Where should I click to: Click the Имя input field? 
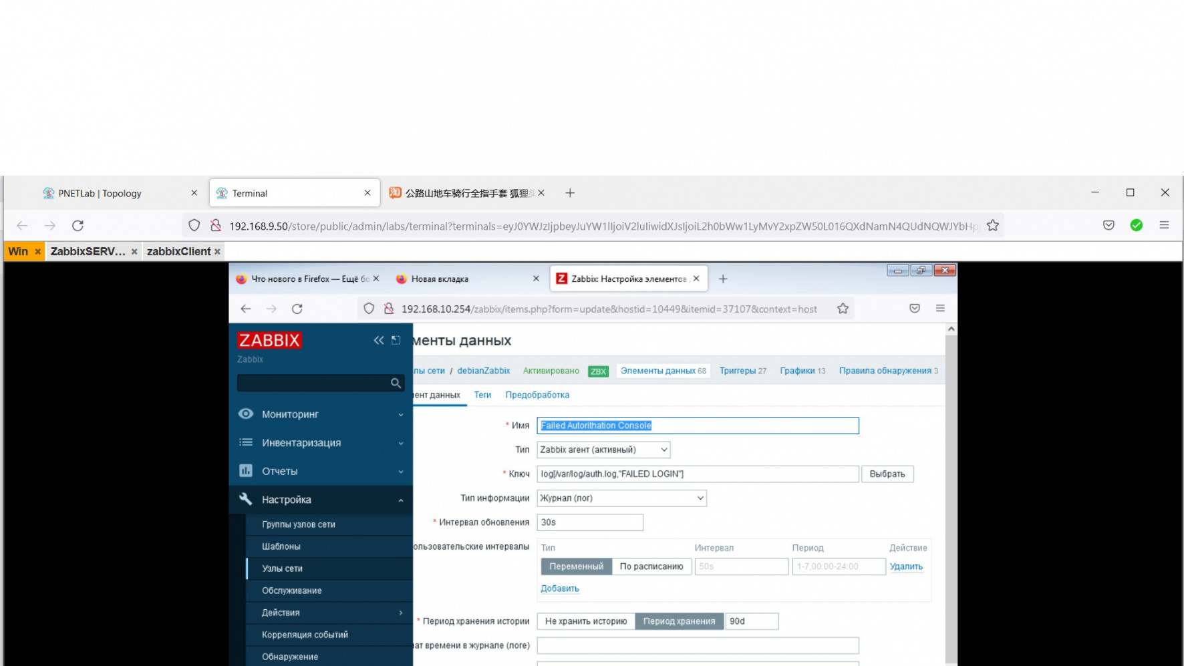[x=697, y=426]
